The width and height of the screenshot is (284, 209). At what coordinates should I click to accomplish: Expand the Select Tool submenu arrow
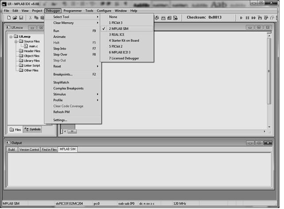pos(97,17)
